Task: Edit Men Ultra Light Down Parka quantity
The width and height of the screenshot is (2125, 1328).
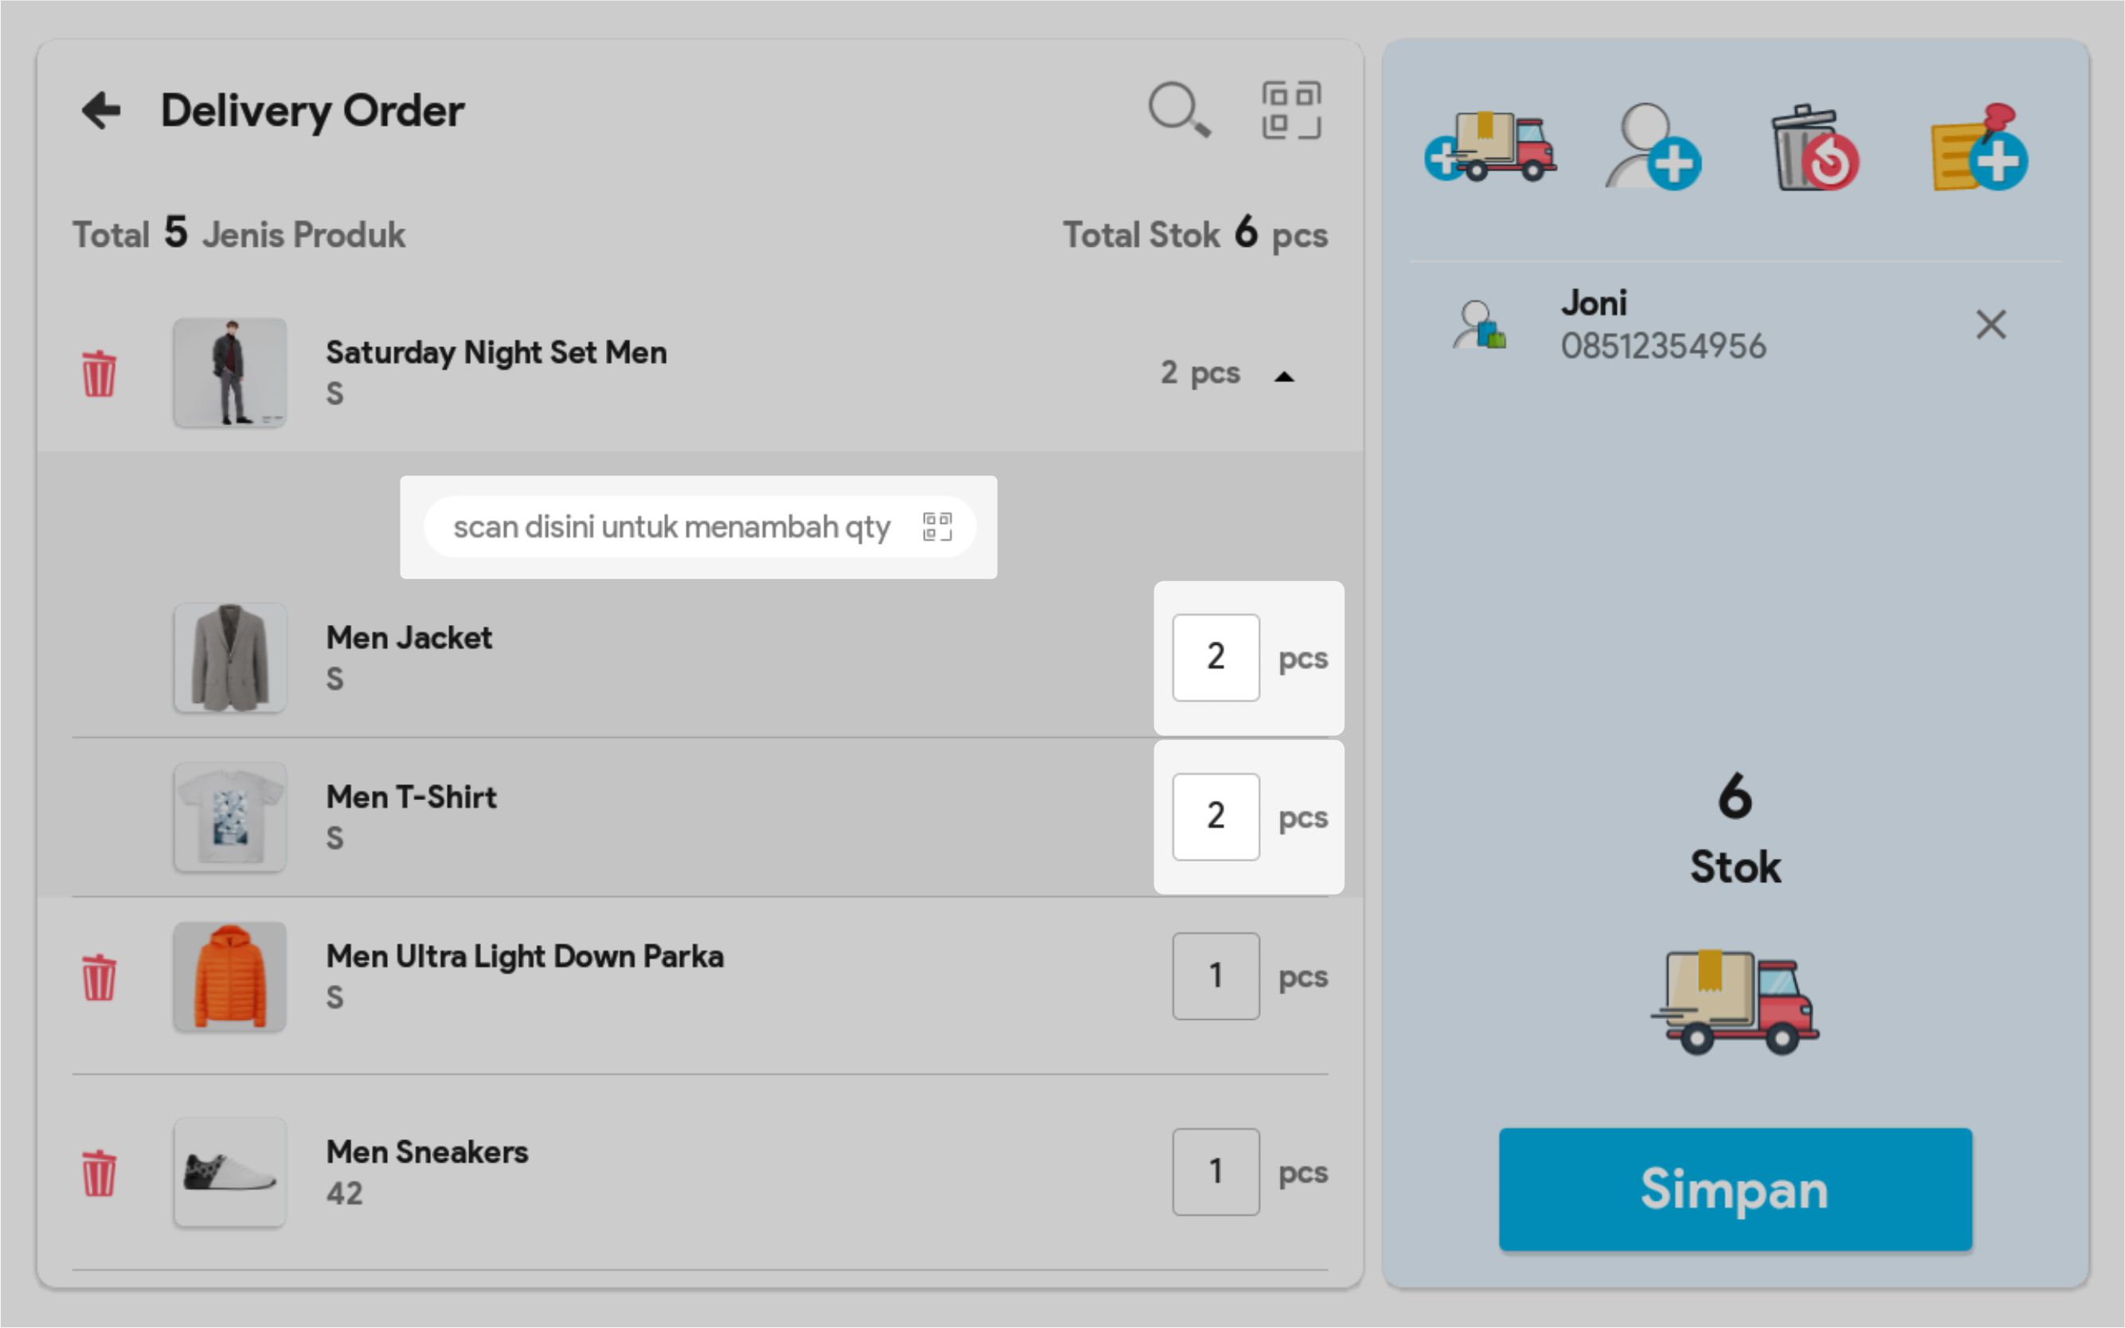Action: [x=1215, y=976]
